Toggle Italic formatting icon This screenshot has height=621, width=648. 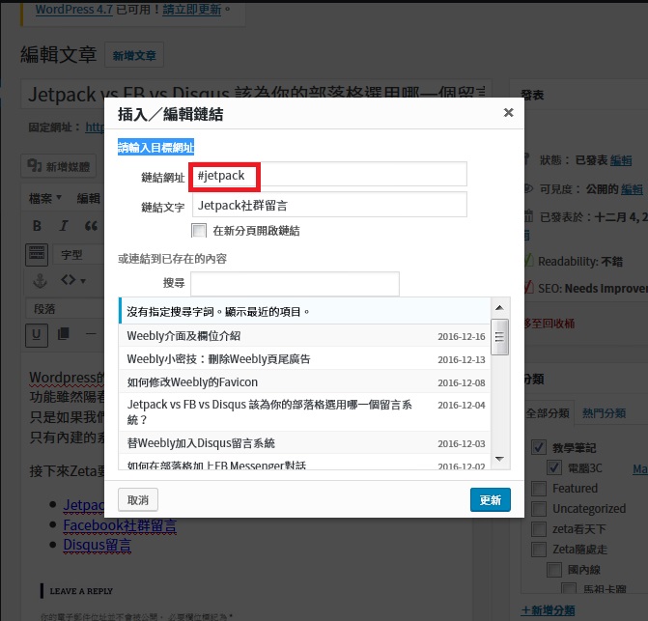(64, 226)
